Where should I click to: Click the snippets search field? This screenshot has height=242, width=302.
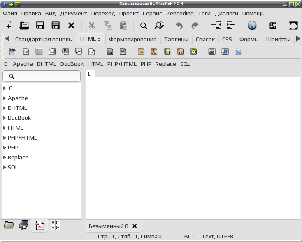[x=42, y=76]
